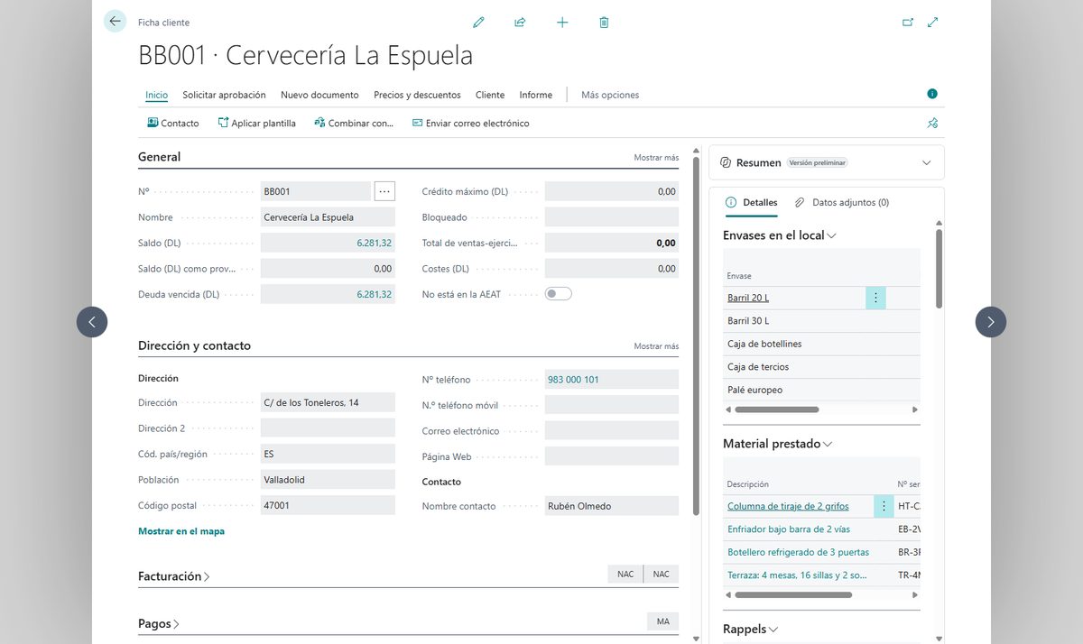Select the Inicio tab
The image size is (1083, 644).
click(156, 95)
